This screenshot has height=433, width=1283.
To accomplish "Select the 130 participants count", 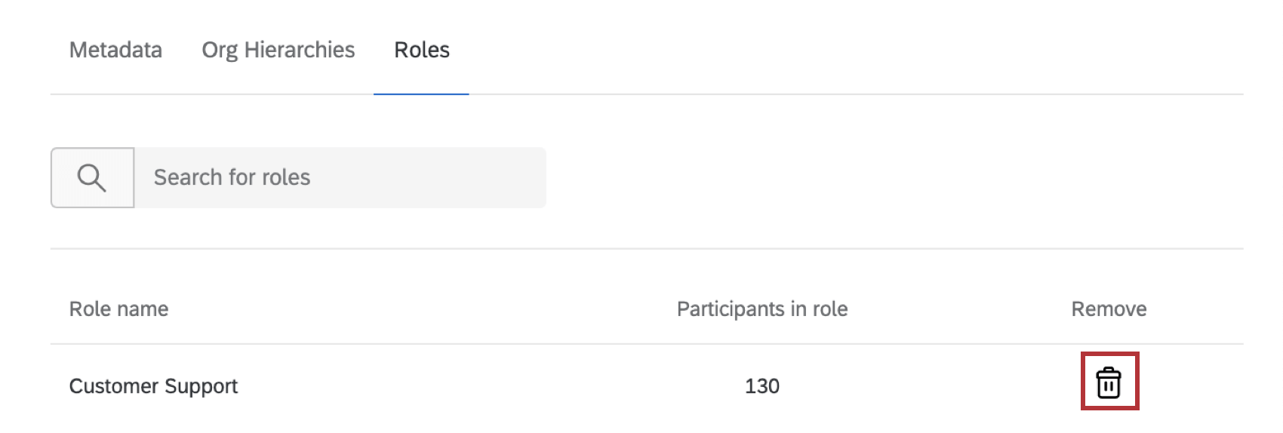I will [761, 386].
